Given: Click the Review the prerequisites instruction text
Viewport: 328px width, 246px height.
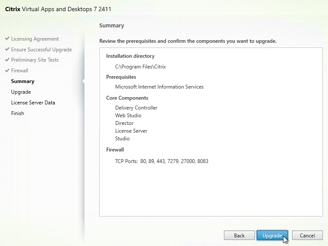Looking at the screenshot, I should tap(188, 41).
